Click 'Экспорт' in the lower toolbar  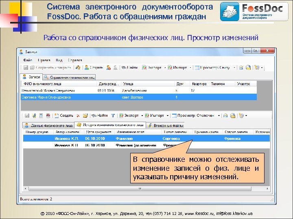click(129, 116)
